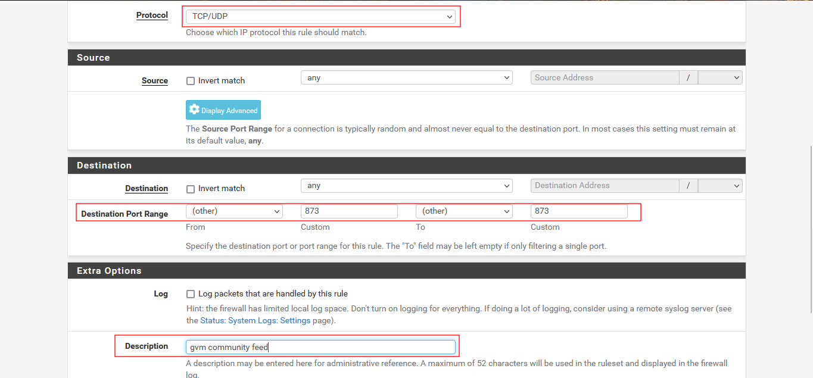Check Log packets handled by this rule
Viewport: 813px width, 378px height.
[191, 294]
